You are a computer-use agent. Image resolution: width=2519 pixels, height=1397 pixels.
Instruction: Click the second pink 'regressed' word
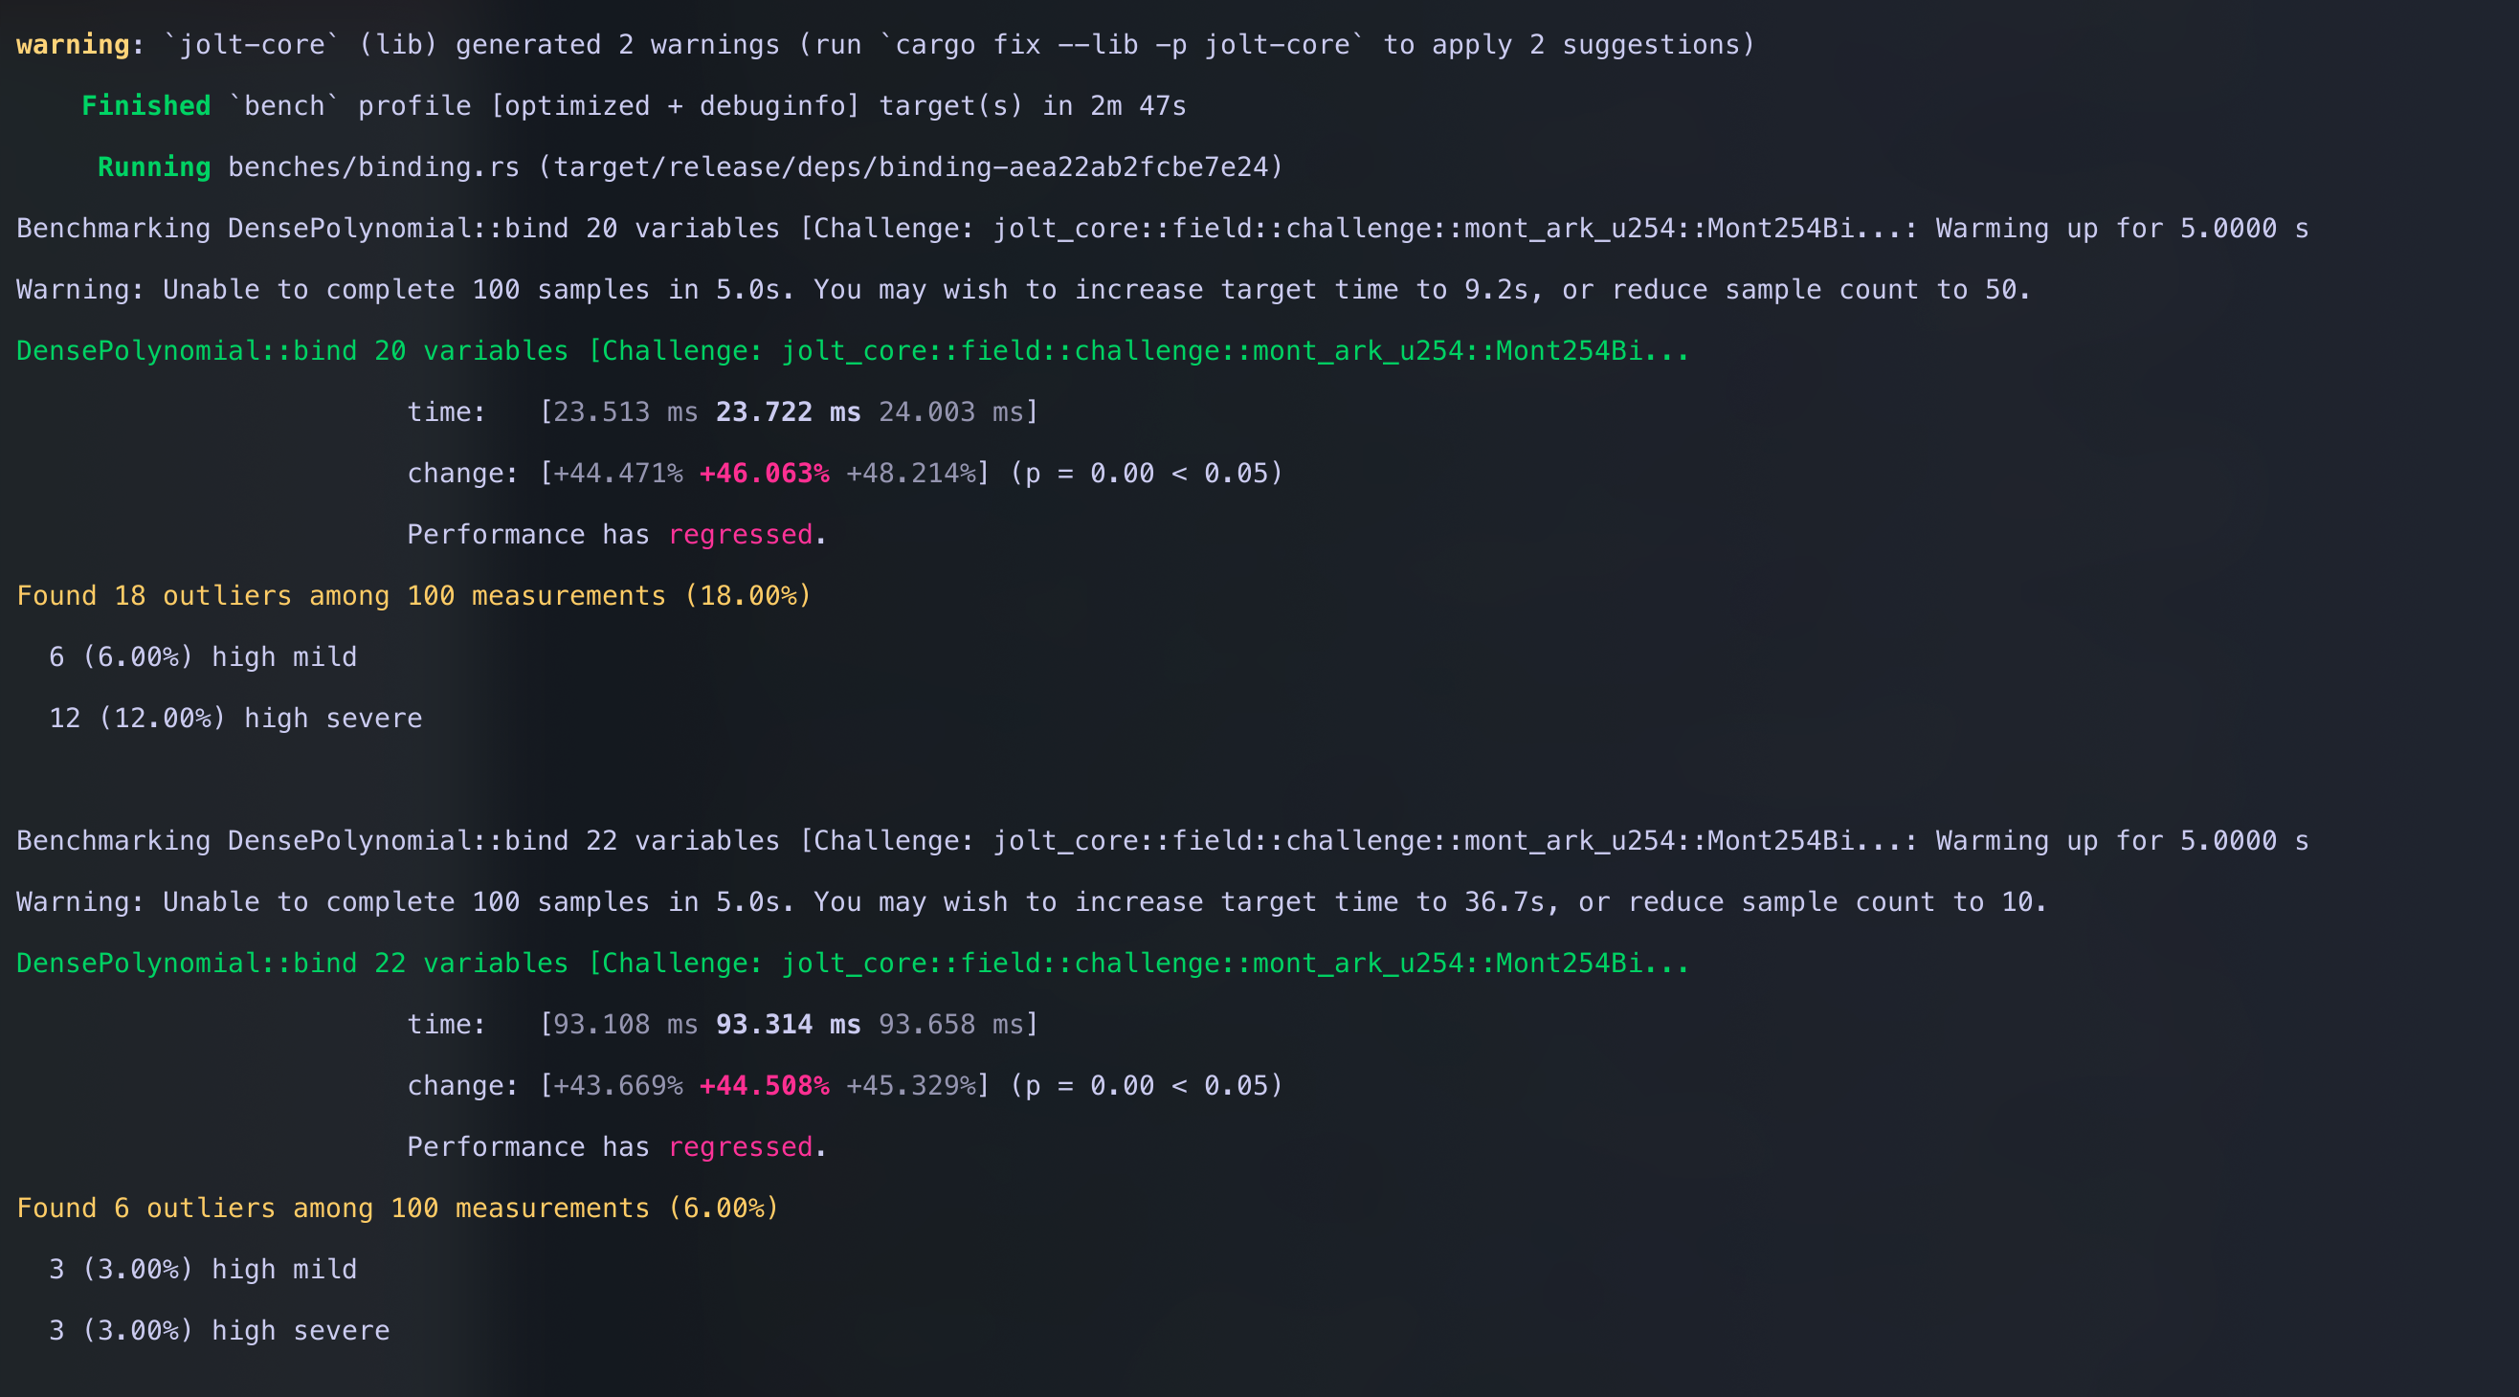pos(740,1146)
